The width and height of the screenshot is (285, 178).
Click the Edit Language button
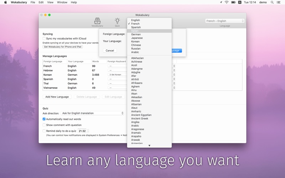(x=113, y=97)
